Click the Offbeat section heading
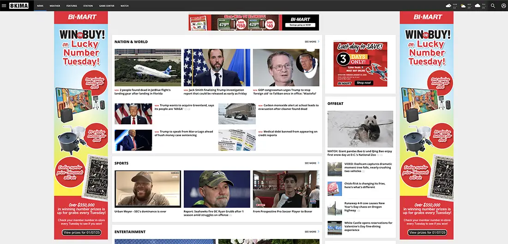This screenshot has width=508, height=244. 335,104
